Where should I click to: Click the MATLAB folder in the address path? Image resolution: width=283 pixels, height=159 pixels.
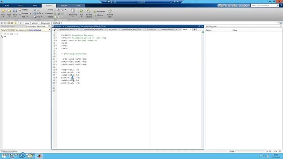tap(57, 23)
